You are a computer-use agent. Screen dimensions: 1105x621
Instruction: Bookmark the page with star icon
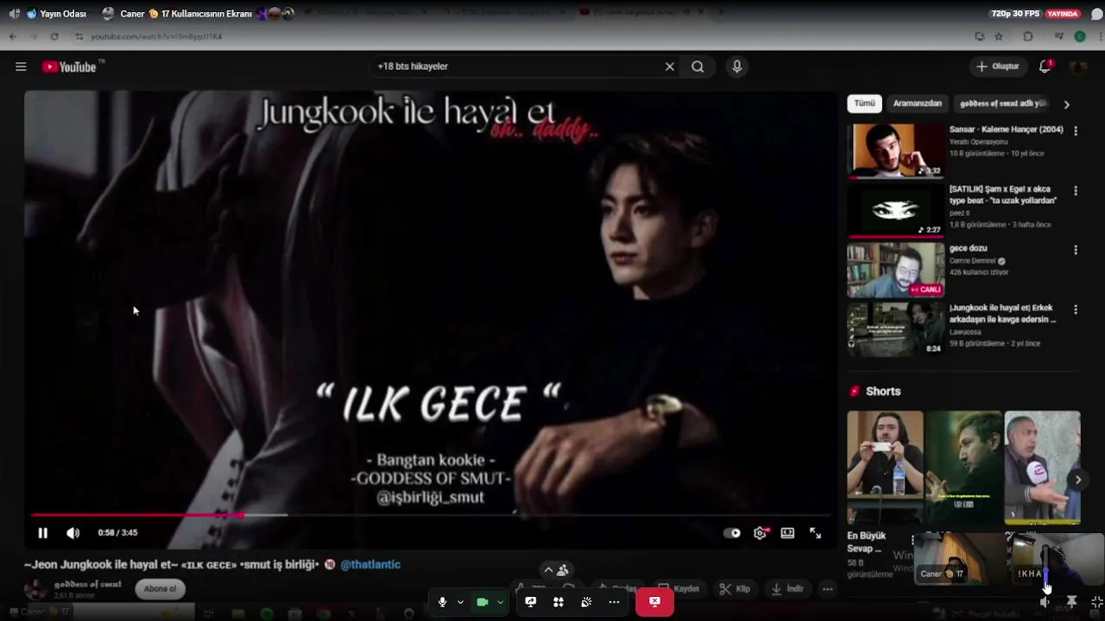[x=999, y=36]
